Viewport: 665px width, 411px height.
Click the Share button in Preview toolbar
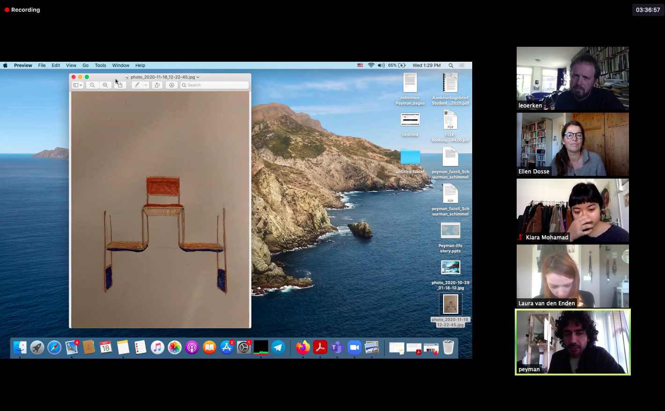click(x=120, y=85)
